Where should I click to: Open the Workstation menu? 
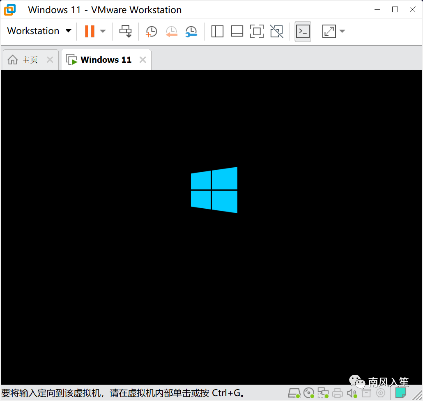point(39,31)
